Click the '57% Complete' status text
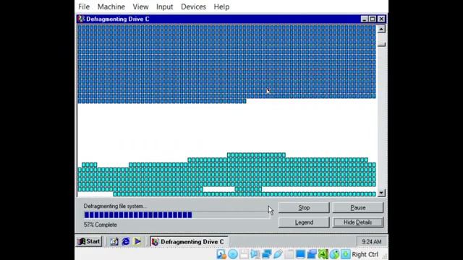 (100, 225)
